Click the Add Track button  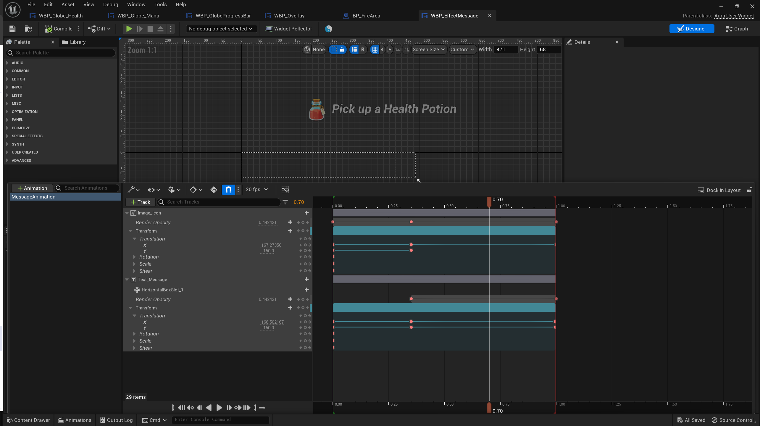(x=141, y=202)
